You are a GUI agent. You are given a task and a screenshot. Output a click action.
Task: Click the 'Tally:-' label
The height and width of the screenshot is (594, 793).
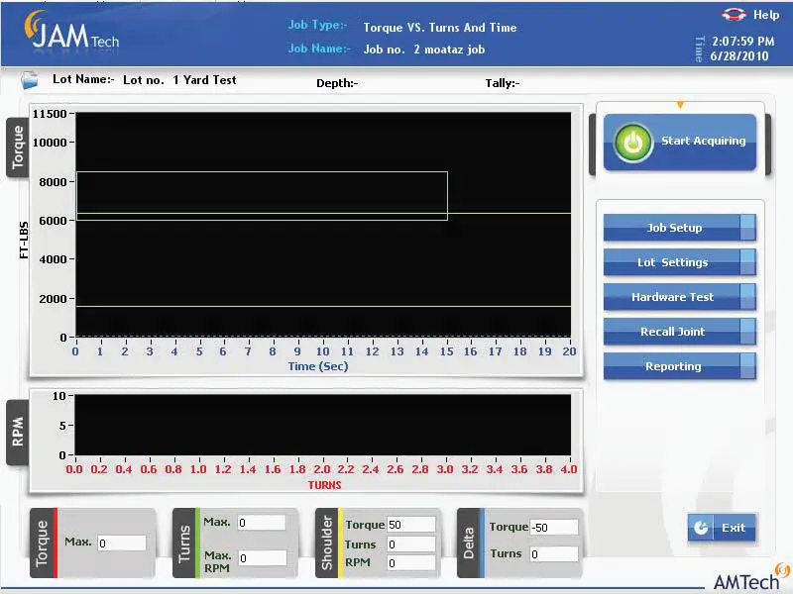pyautogui.click(x=503, y=83)
